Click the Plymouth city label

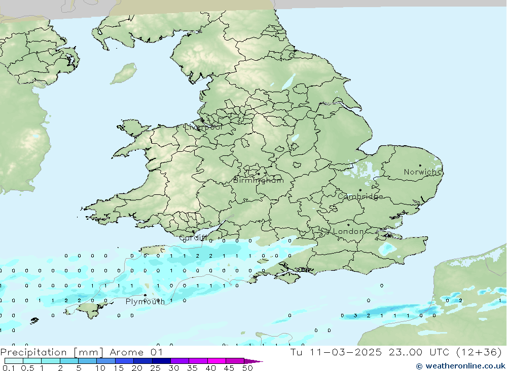[x=145, y=302]
